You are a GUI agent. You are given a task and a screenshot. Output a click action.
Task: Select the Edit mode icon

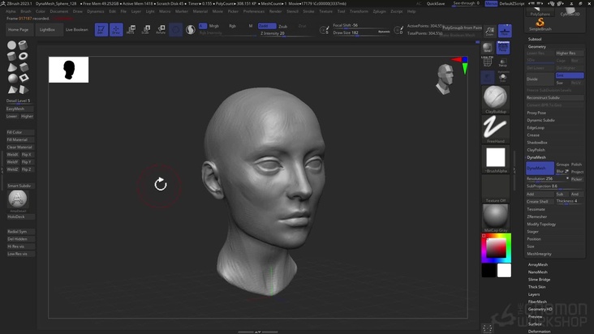[101, 29]
